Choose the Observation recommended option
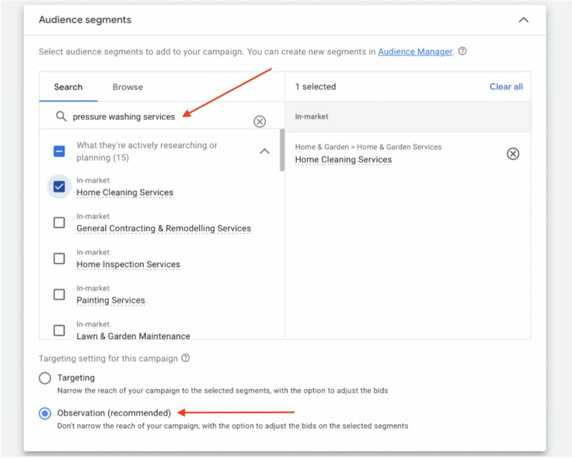This screenshot has width=572, height=458. (45, 413)
